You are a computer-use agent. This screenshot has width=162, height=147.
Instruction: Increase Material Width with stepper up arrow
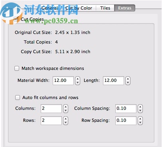(x=77, y=79)
